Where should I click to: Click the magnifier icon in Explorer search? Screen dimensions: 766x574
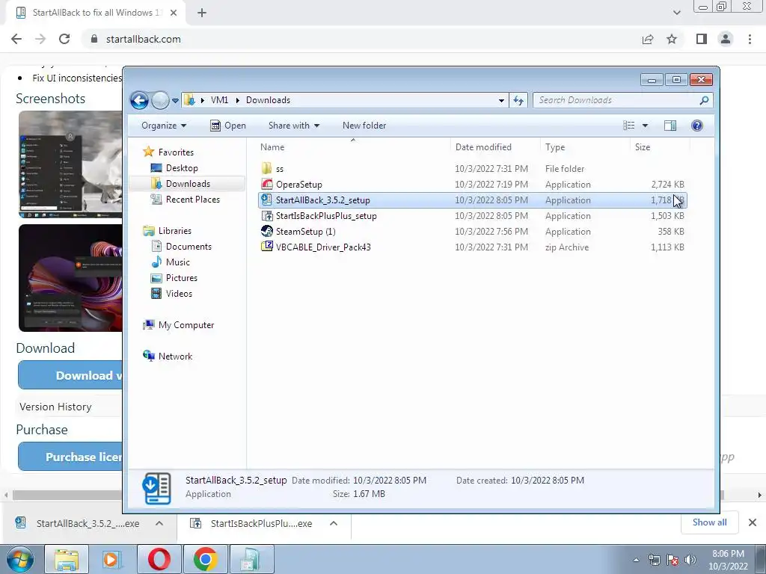(704, 100)
